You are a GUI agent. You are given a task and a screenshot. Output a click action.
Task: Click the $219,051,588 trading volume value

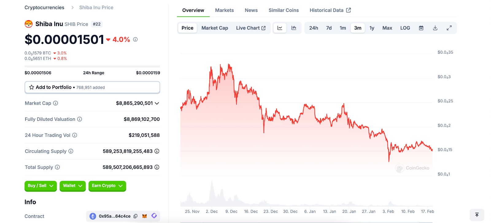point(144,135)
